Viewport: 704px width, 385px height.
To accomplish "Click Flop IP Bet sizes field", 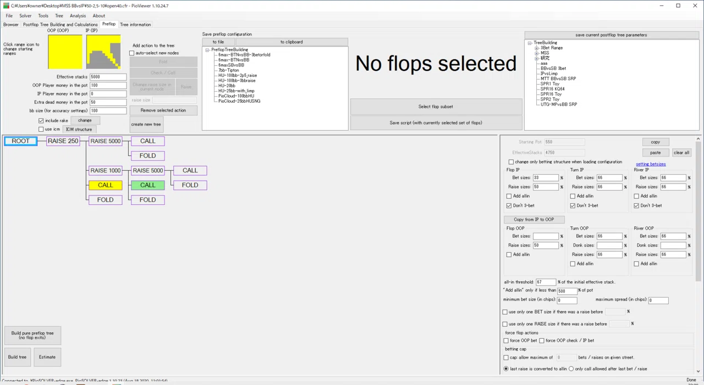I will [x=546, y=178].
